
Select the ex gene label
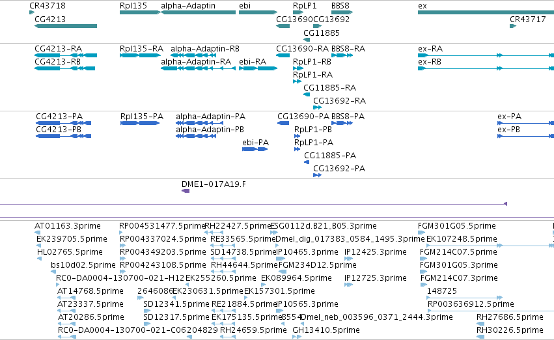tap(422, 6)
